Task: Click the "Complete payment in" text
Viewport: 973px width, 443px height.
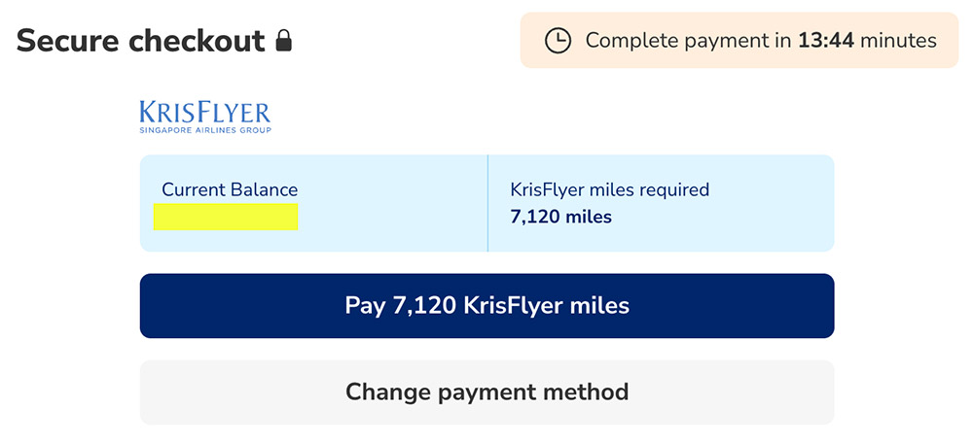Action: (688, 41)
